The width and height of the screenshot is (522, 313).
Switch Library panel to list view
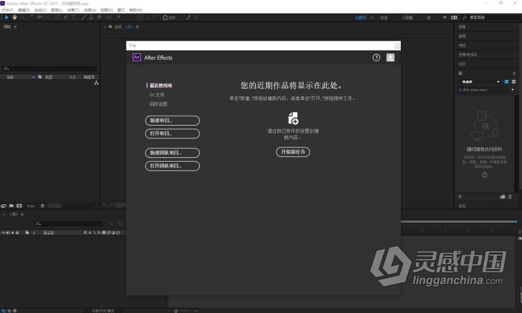[x=514, y=82]
